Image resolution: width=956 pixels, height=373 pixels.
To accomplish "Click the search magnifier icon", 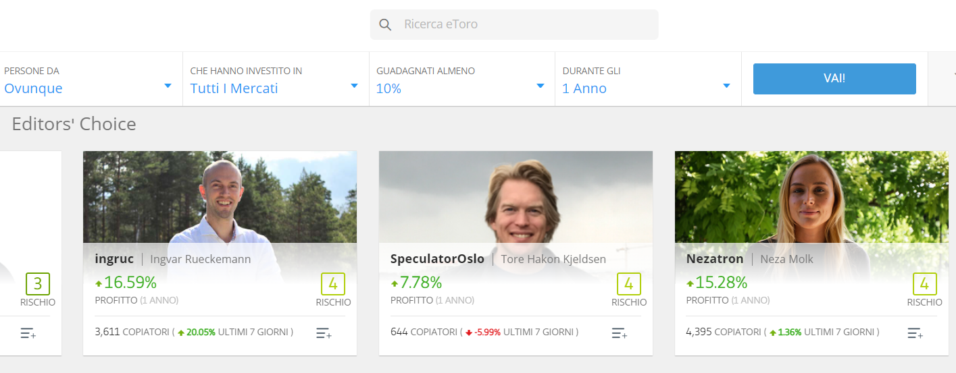I will (385, 25).
